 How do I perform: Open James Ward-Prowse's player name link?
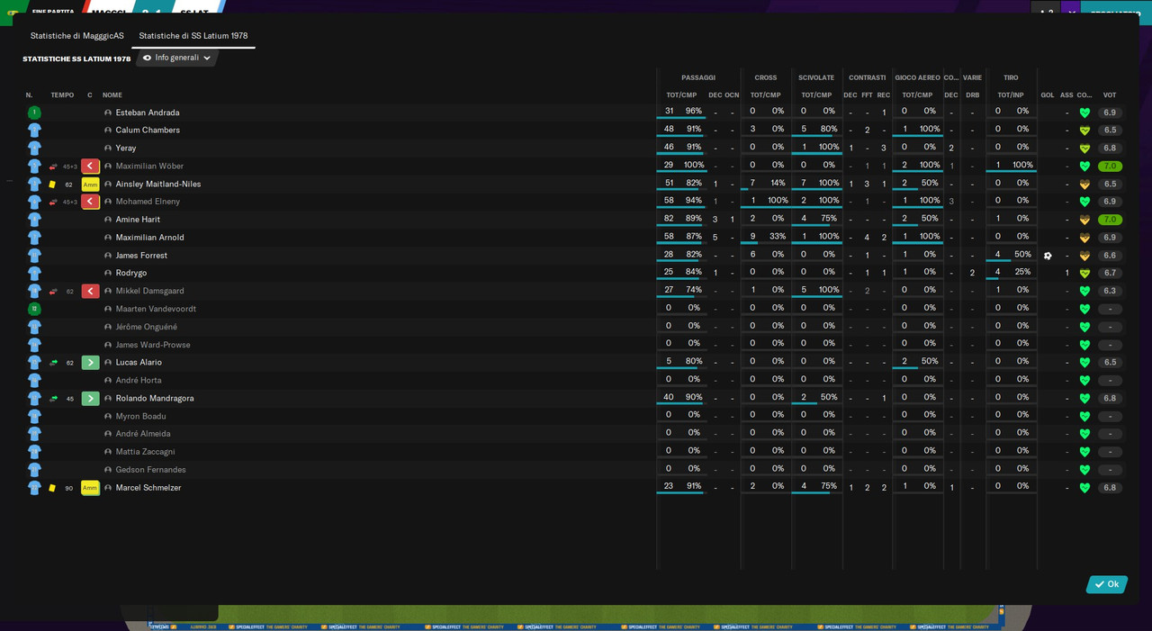coord(153,345)
